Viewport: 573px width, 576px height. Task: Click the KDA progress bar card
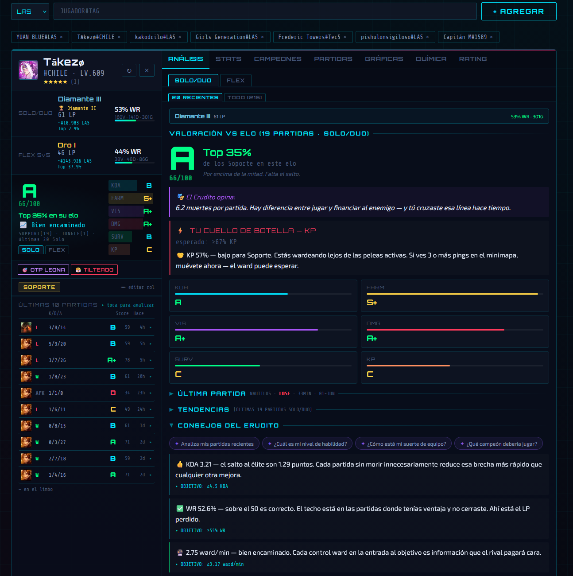tap(263, 296)
